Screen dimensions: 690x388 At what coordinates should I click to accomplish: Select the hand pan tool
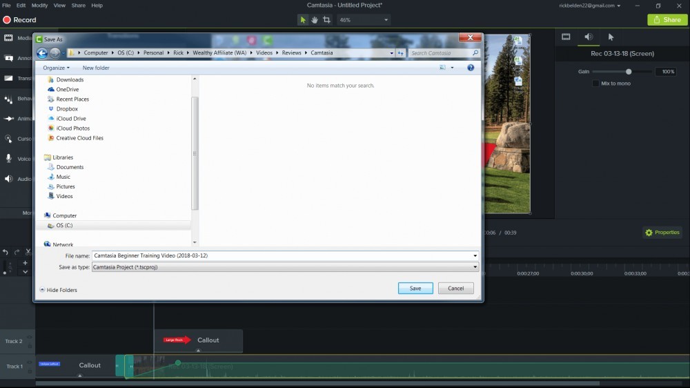315,20
